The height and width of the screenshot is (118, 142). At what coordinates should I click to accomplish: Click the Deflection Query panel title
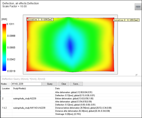(23, 79)
